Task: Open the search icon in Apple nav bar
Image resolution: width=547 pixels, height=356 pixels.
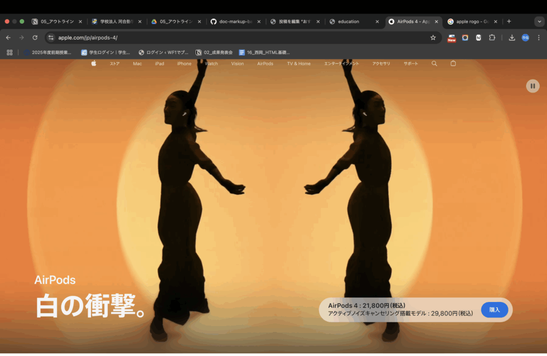Action: pyautogui.click(x=434, y=63)
